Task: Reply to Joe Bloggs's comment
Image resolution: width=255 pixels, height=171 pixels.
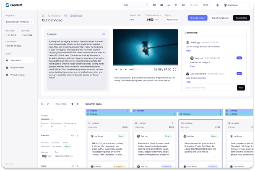Action: [188, 51]
